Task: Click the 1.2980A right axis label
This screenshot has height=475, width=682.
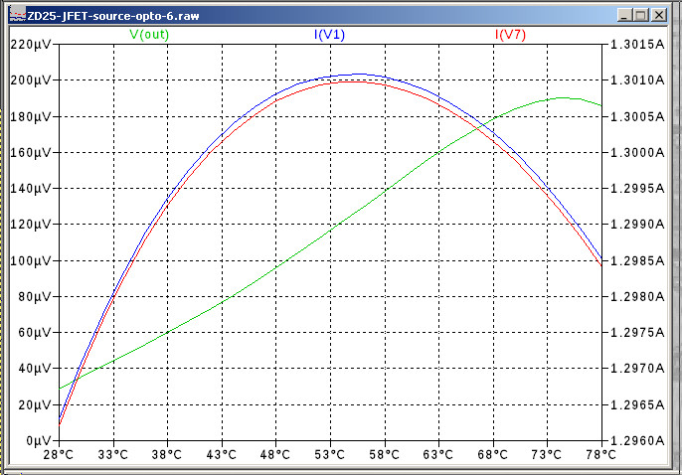Action: coord(637,296)
